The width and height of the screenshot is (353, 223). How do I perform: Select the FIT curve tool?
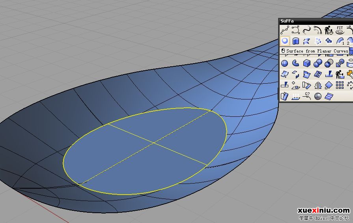(340, 30)
